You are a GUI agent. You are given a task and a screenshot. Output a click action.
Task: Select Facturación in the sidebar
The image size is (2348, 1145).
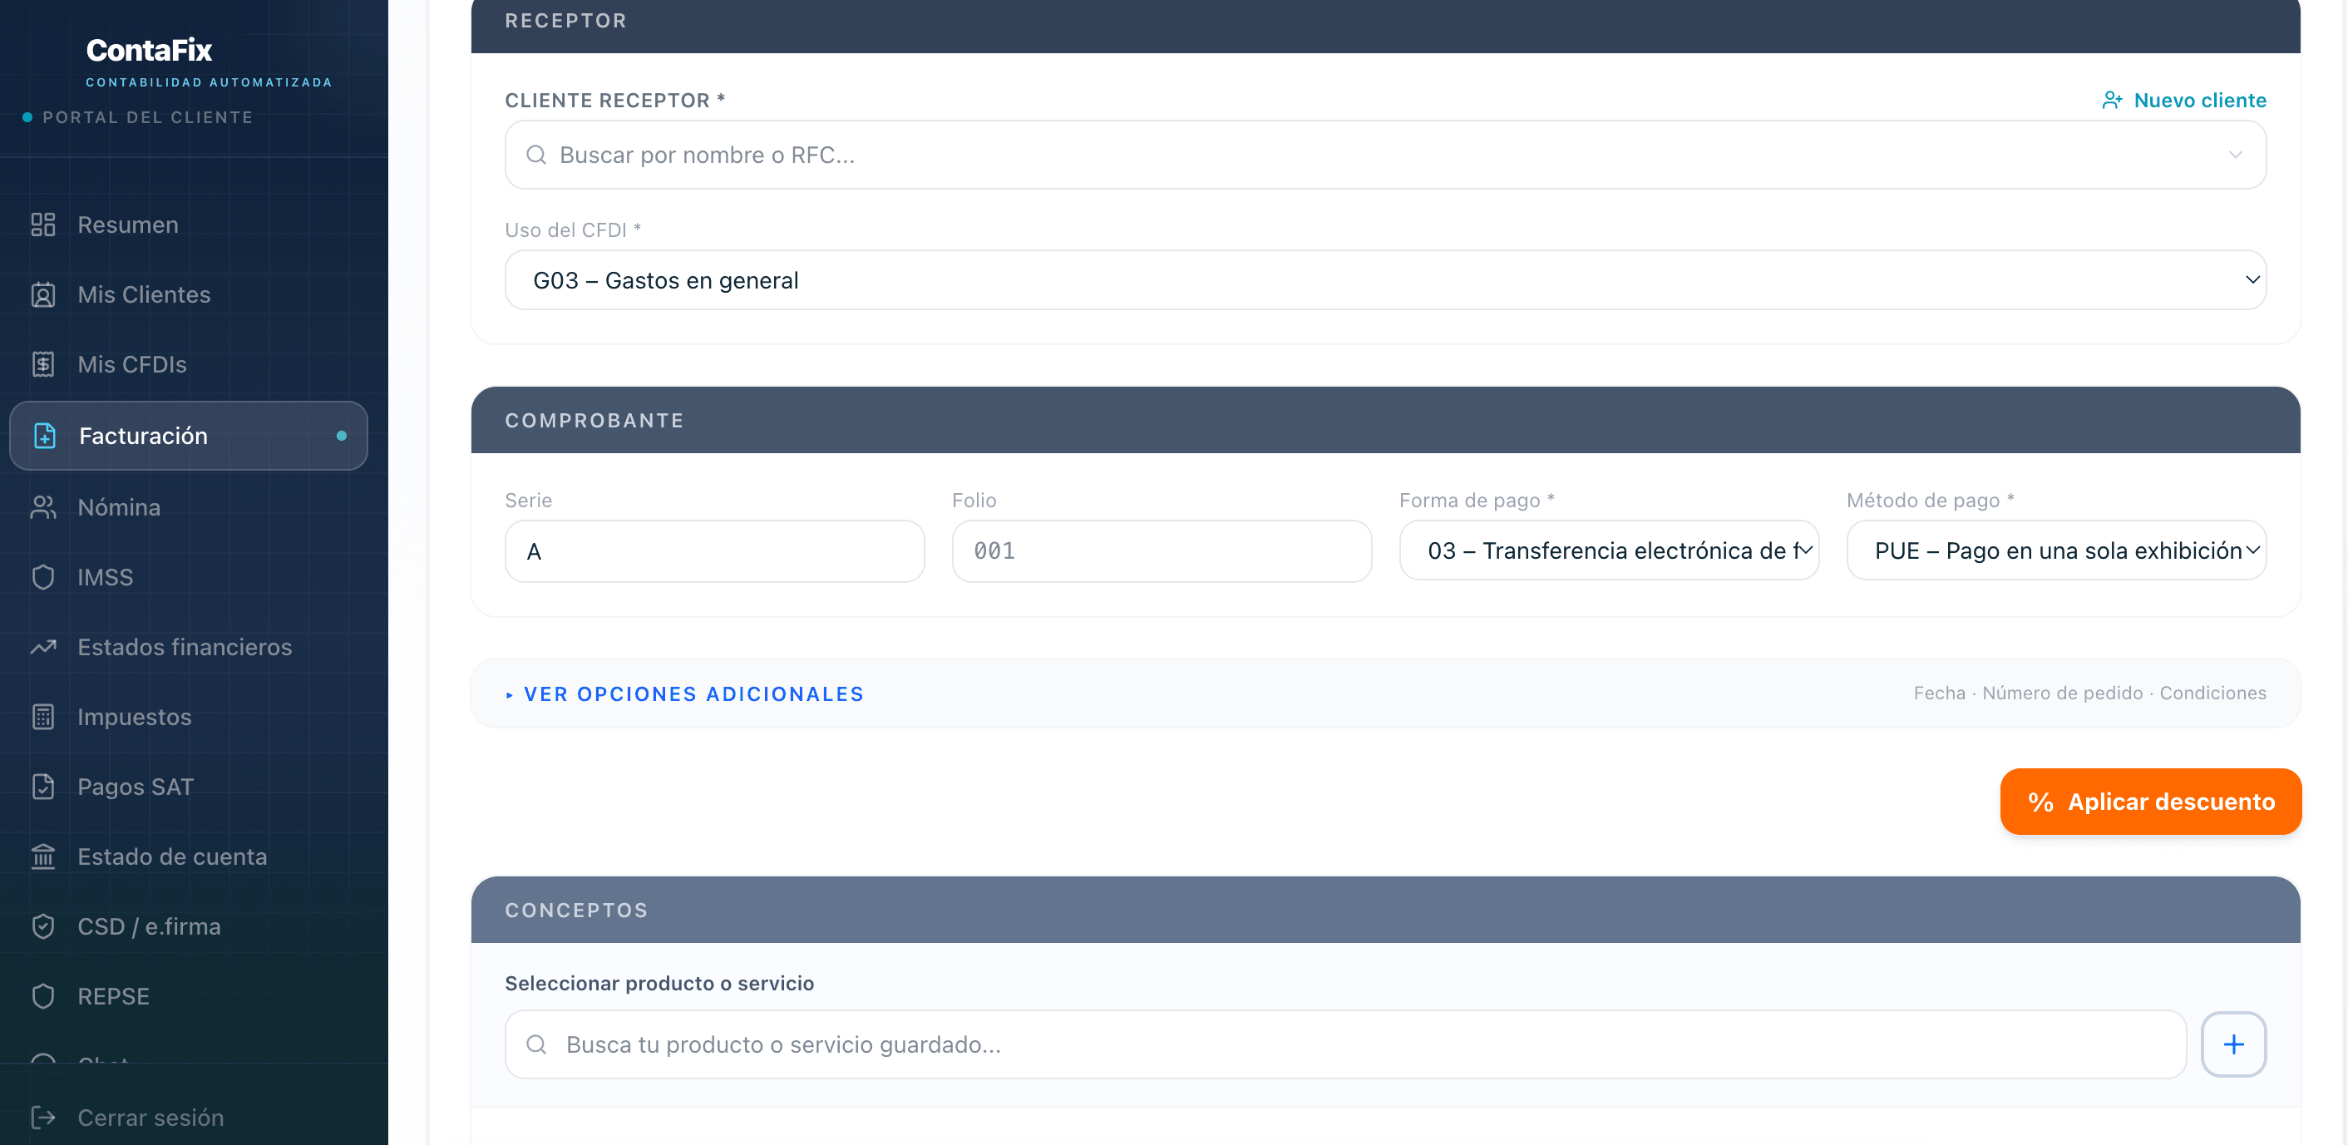point(188,436)
